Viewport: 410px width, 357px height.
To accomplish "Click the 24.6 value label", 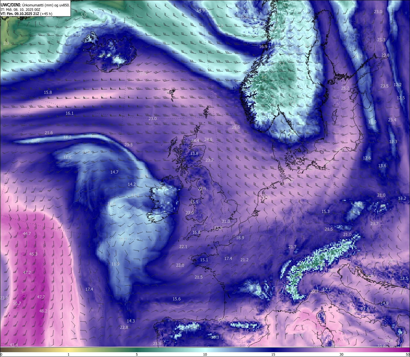I will (208, 139).
